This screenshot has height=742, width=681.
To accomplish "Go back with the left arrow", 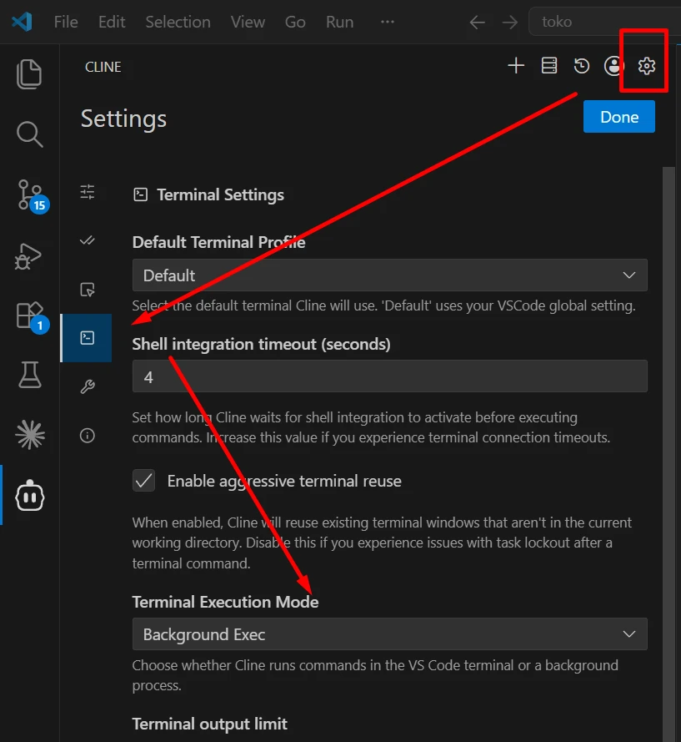I will coord(478,22).
